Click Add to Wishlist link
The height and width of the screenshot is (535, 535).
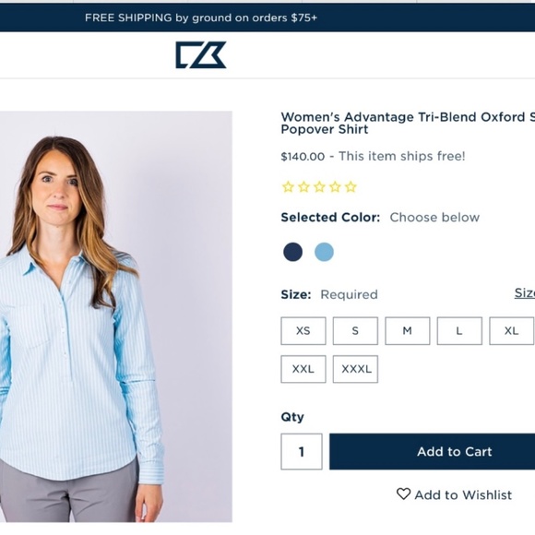454,494
